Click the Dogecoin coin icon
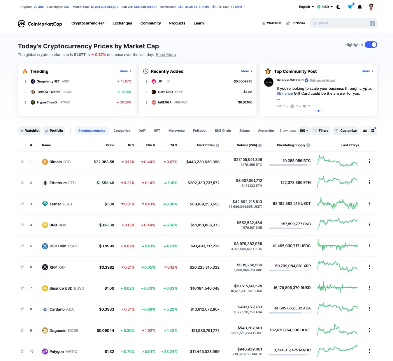The width and height of the screenshot is (393, 361). (45, 330)
